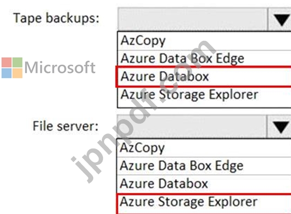This screenshot has width=291, height=214.
Task: Click the Tape backups label
Action: (x=56, y=19)
